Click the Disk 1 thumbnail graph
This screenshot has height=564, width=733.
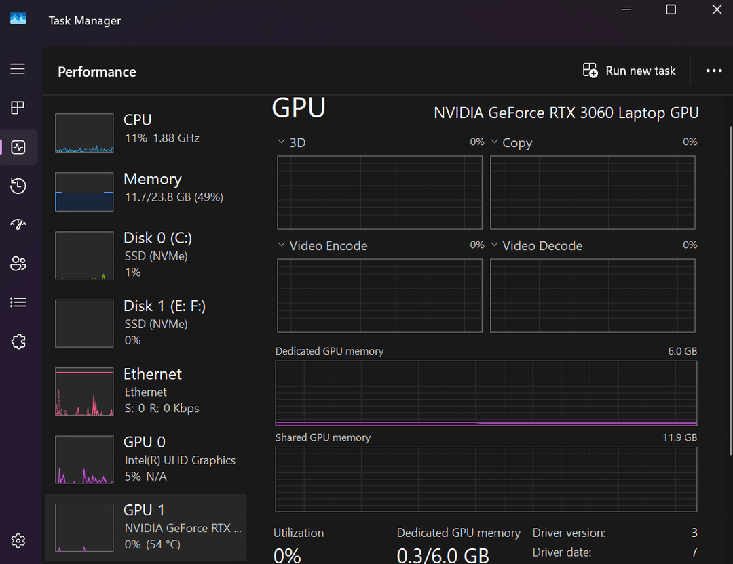84,323
